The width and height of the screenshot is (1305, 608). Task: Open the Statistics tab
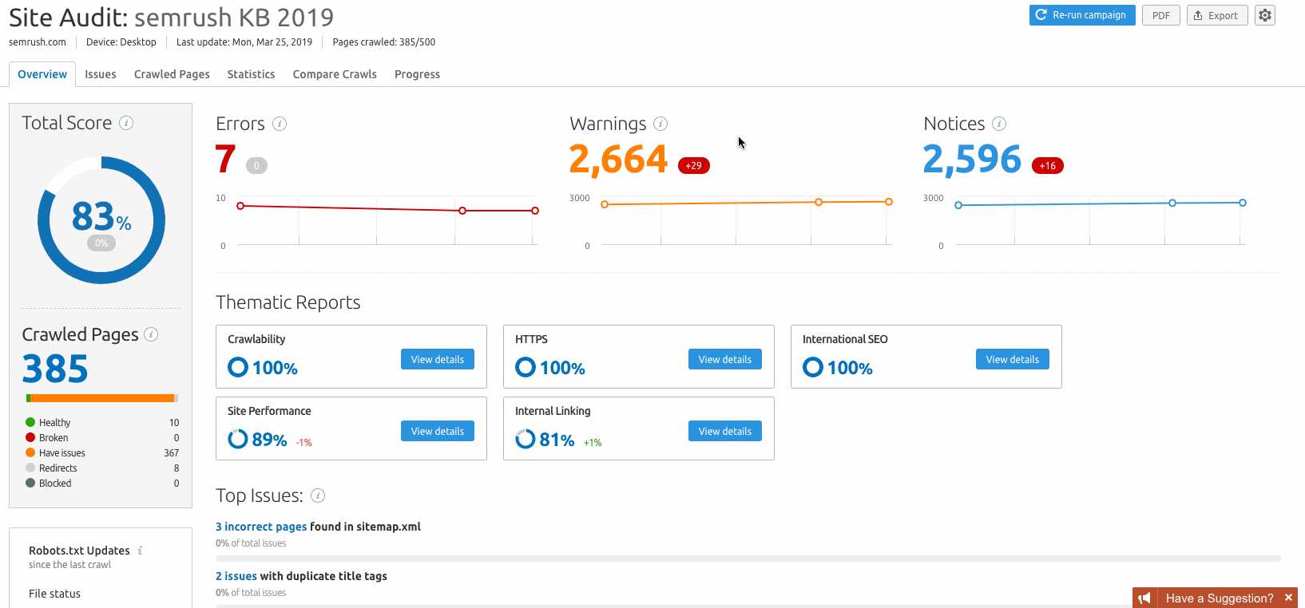(251, 74)
